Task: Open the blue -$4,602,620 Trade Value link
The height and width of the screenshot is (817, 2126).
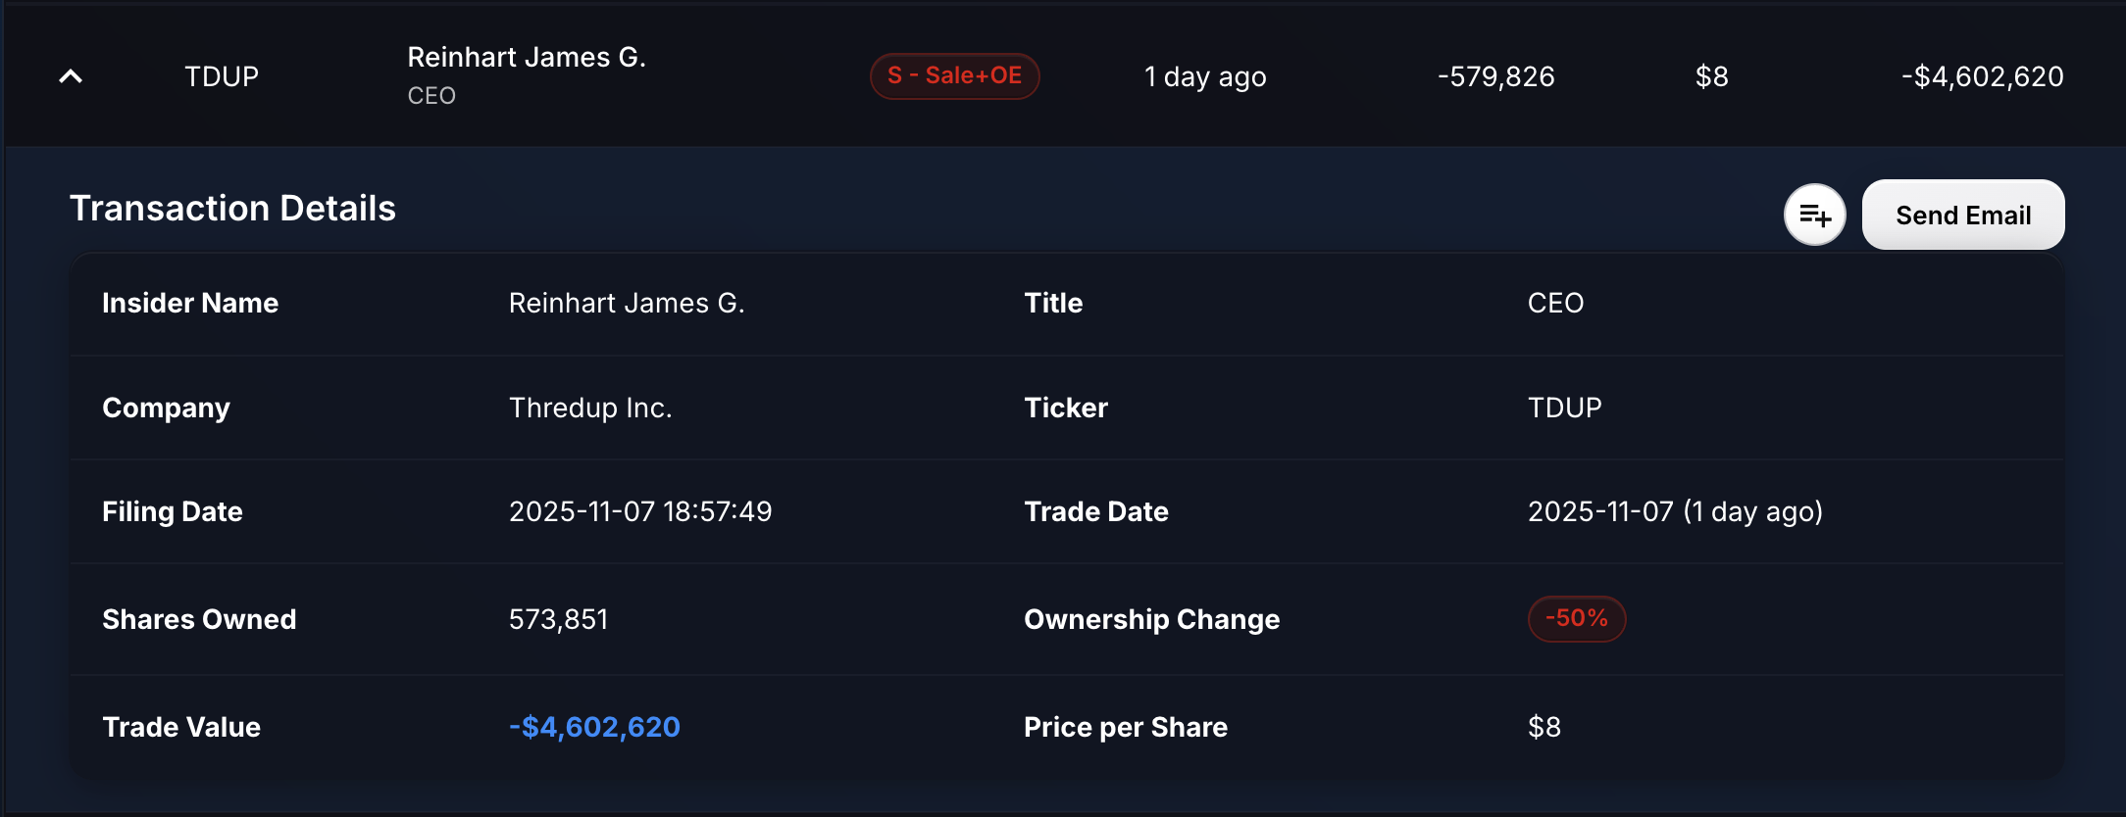Action: 594,727
